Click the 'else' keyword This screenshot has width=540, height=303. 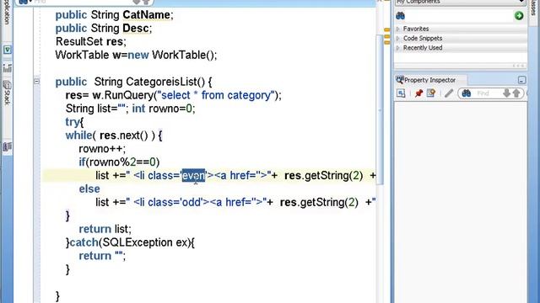(89, 189)
